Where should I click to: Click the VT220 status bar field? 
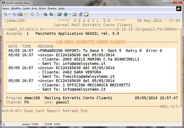(x=34, y=124)
